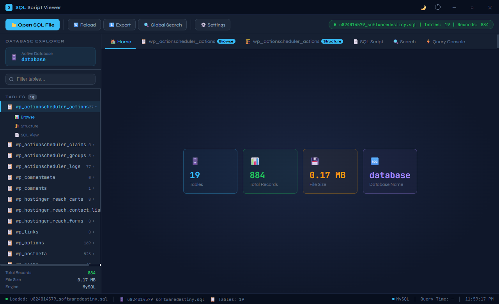Viewport: 499px width, 304px height.
Task: Click the File Size floppy icon
Action: coord(315,161)
